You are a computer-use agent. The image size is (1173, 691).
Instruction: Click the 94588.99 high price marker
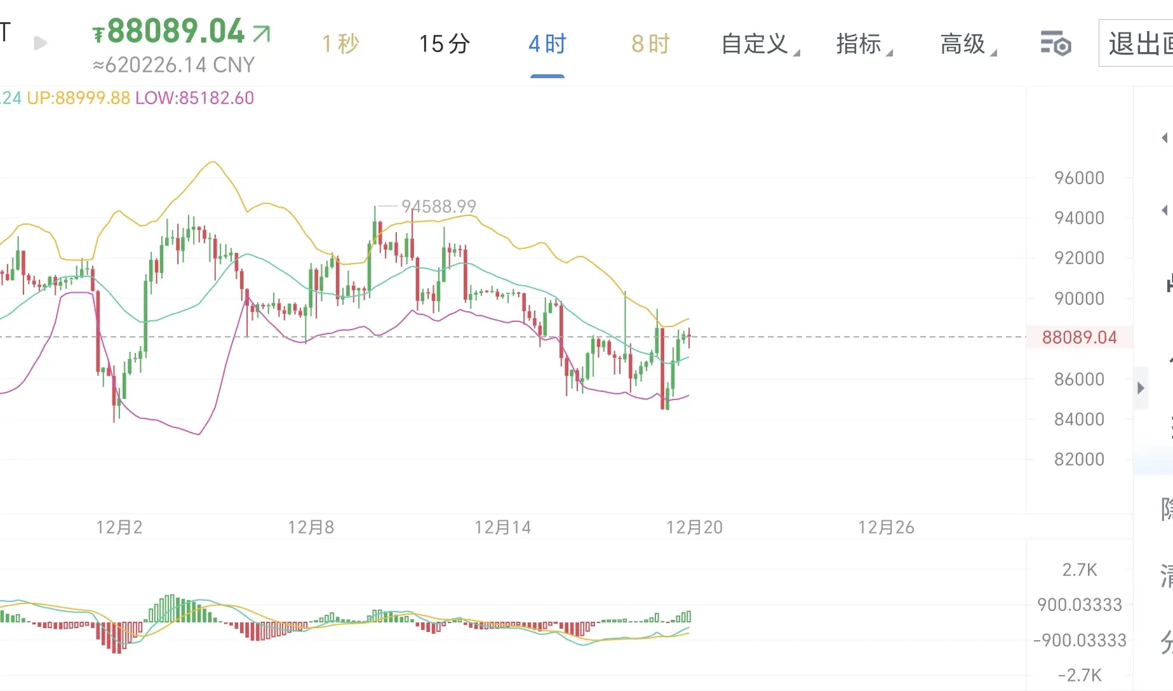tap(439, 206)
